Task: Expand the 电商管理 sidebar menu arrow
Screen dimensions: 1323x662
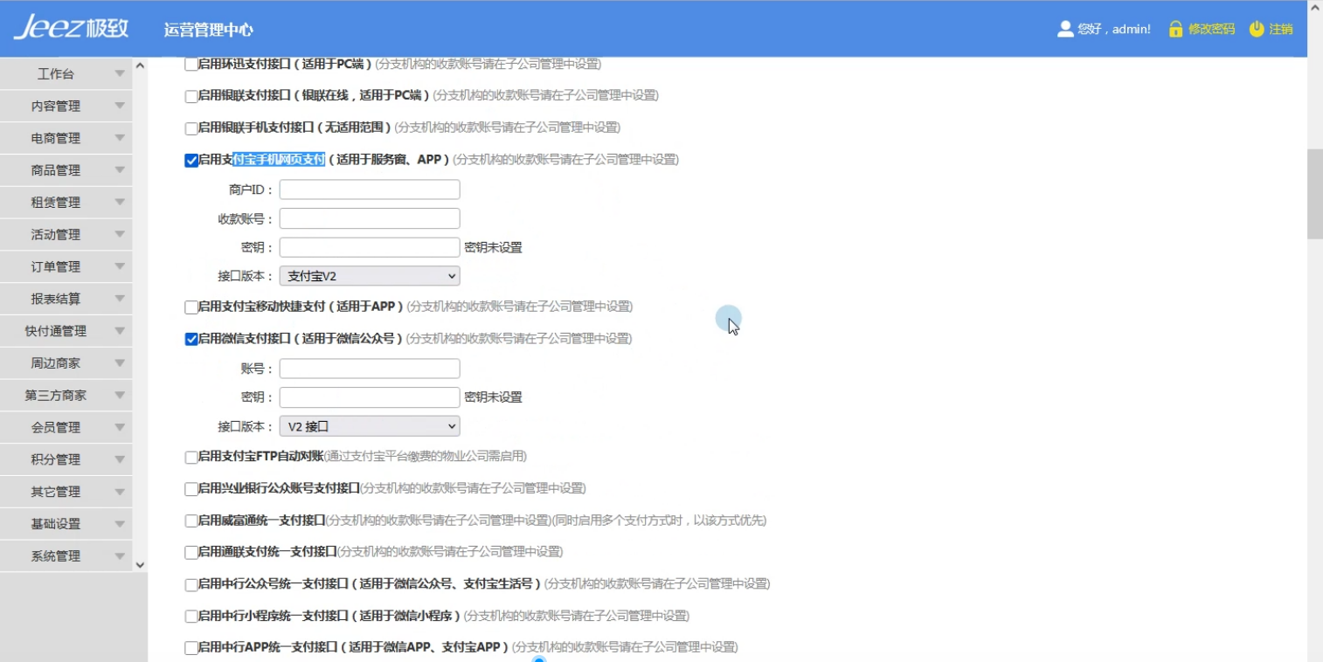Action: tap(120, 138)
